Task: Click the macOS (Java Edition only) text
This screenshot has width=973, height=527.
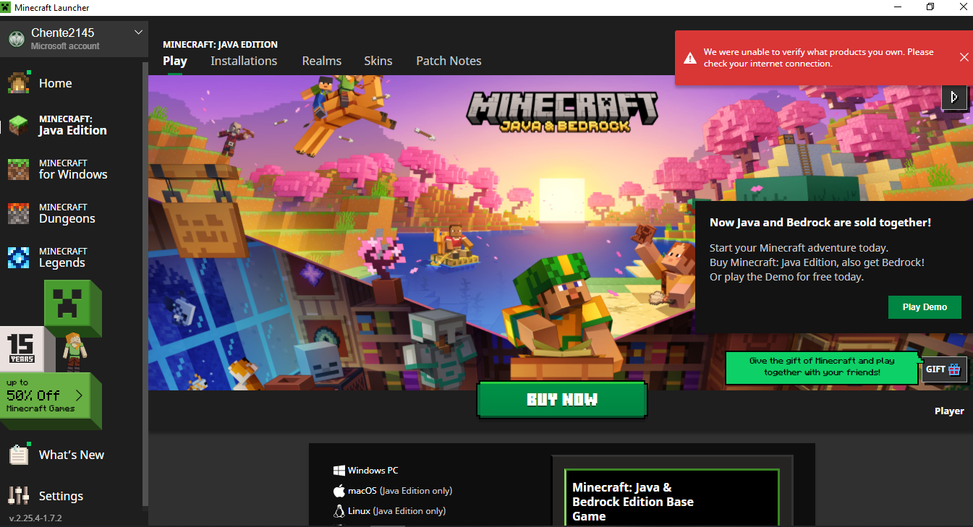Action: click(x=400, y=491)
